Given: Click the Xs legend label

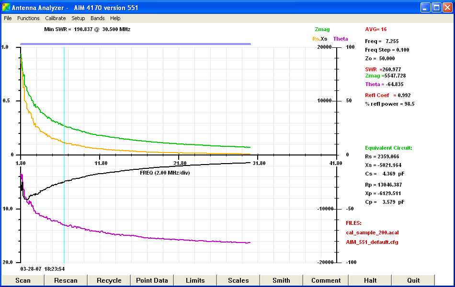Looking at the screenshot, I should click(x=324, y=39).
